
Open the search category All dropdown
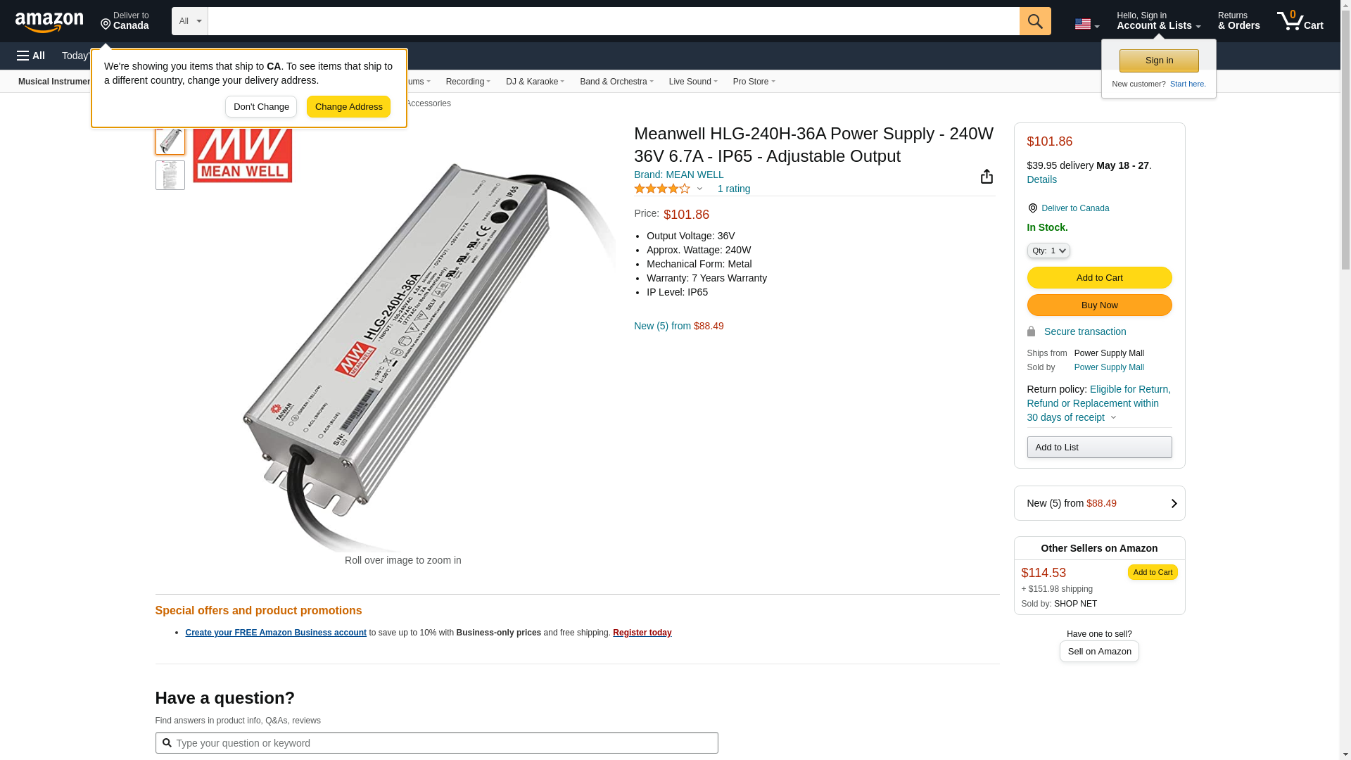190,21
